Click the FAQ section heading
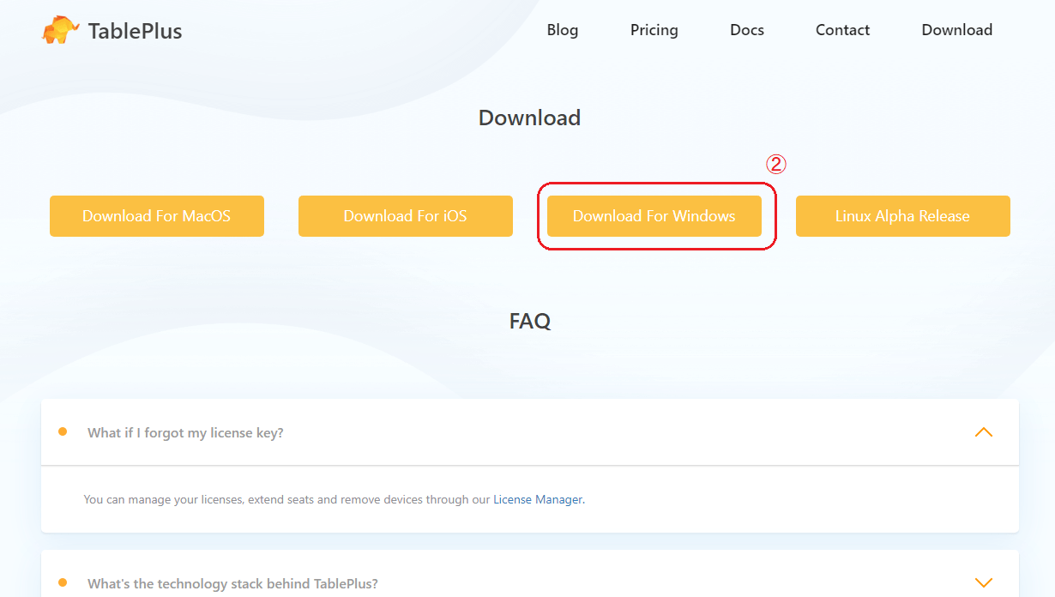 coord(530,321)
